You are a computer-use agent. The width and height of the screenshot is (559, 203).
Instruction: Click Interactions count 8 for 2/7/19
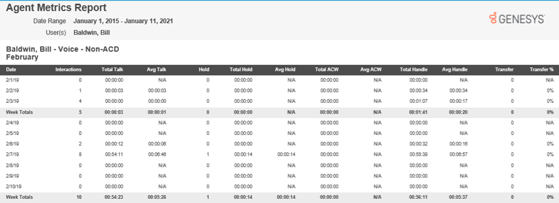(x=80, y=155)
